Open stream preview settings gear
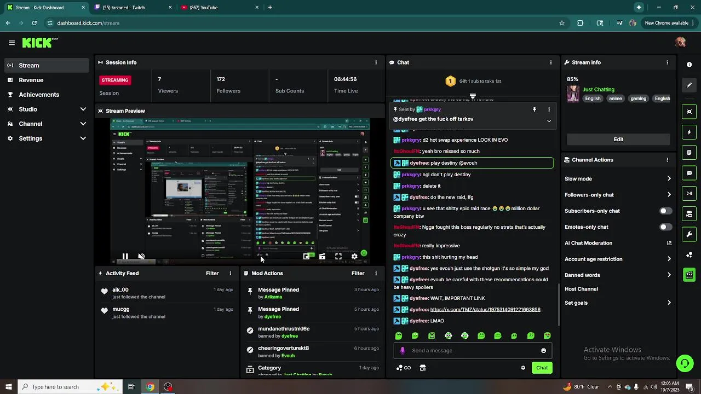Viewport: 701px width, 394px height. (x=354, y=256)
